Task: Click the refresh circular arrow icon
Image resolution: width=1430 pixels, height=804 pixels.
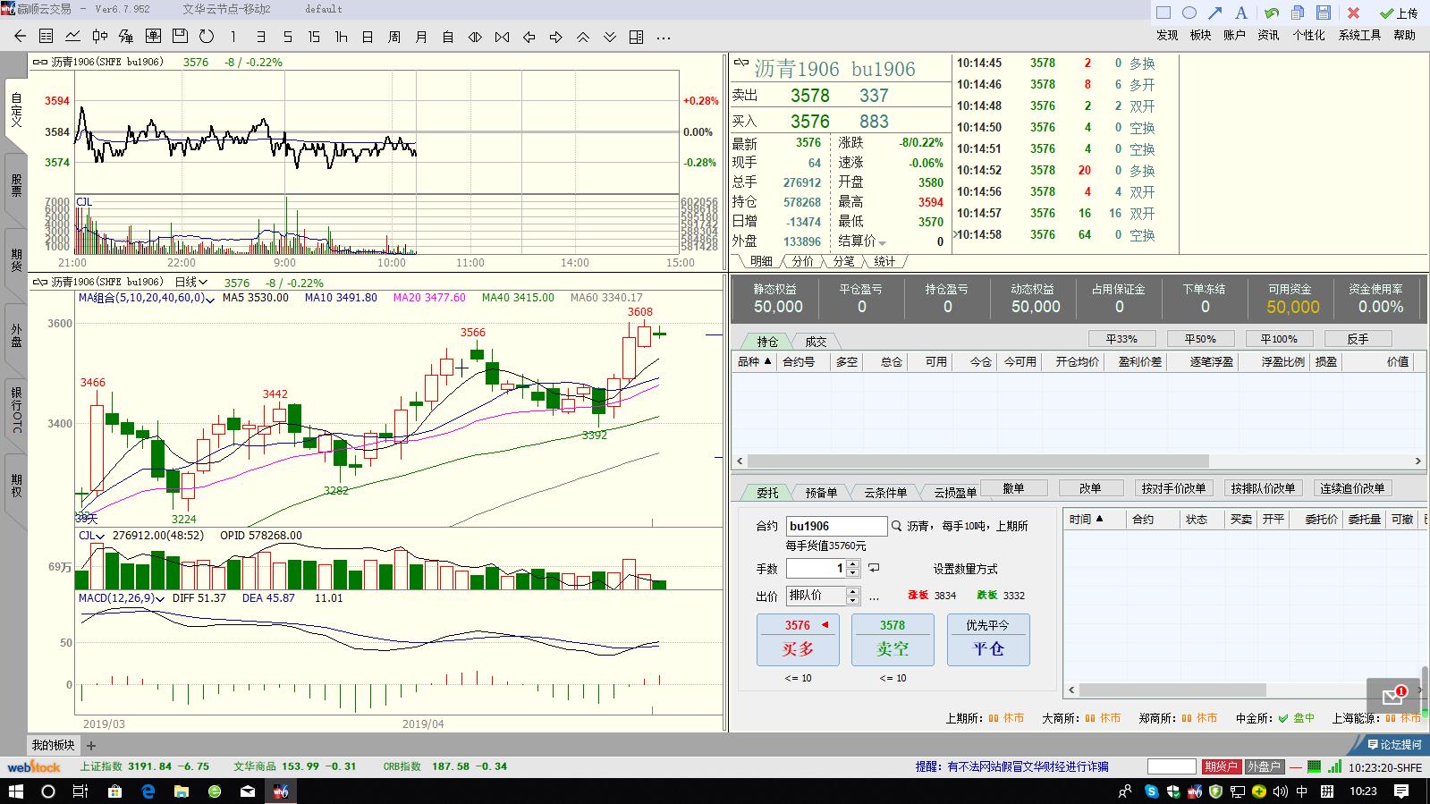Action: point(207,37)
